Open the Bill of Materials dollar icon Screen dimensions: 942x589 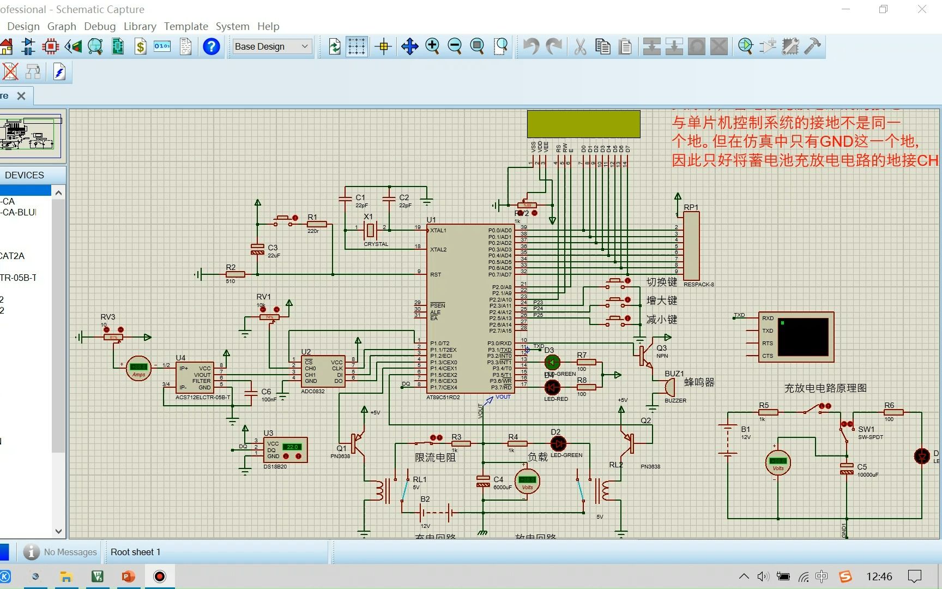pyautogui.click(x=141, y=46)
